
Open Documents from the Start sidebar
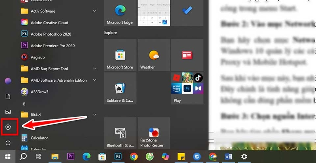8,97
